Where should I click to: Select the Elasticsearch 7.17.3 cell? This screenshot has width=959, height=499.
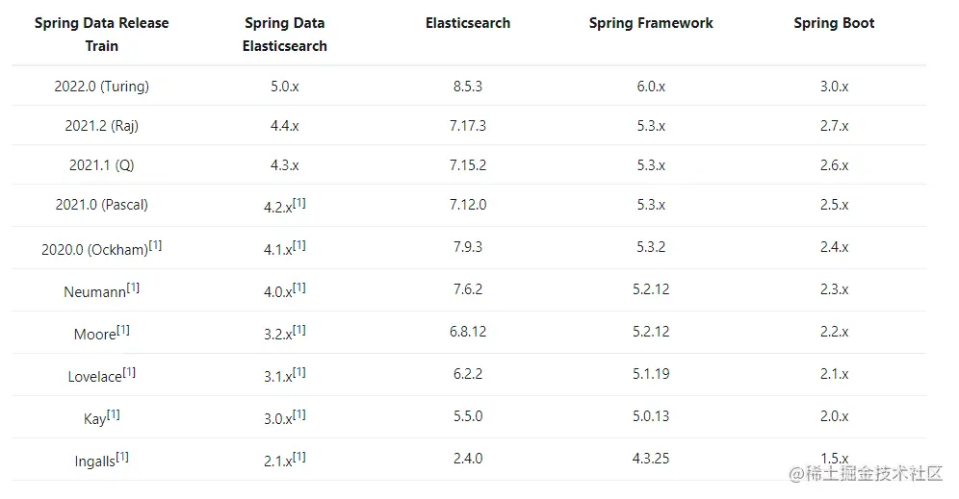tap(468, 126)
